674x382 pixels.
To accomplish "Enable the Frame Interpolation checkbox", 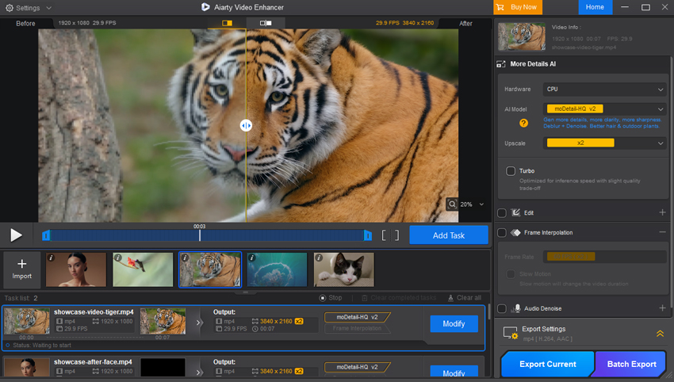I will point(502,232).
